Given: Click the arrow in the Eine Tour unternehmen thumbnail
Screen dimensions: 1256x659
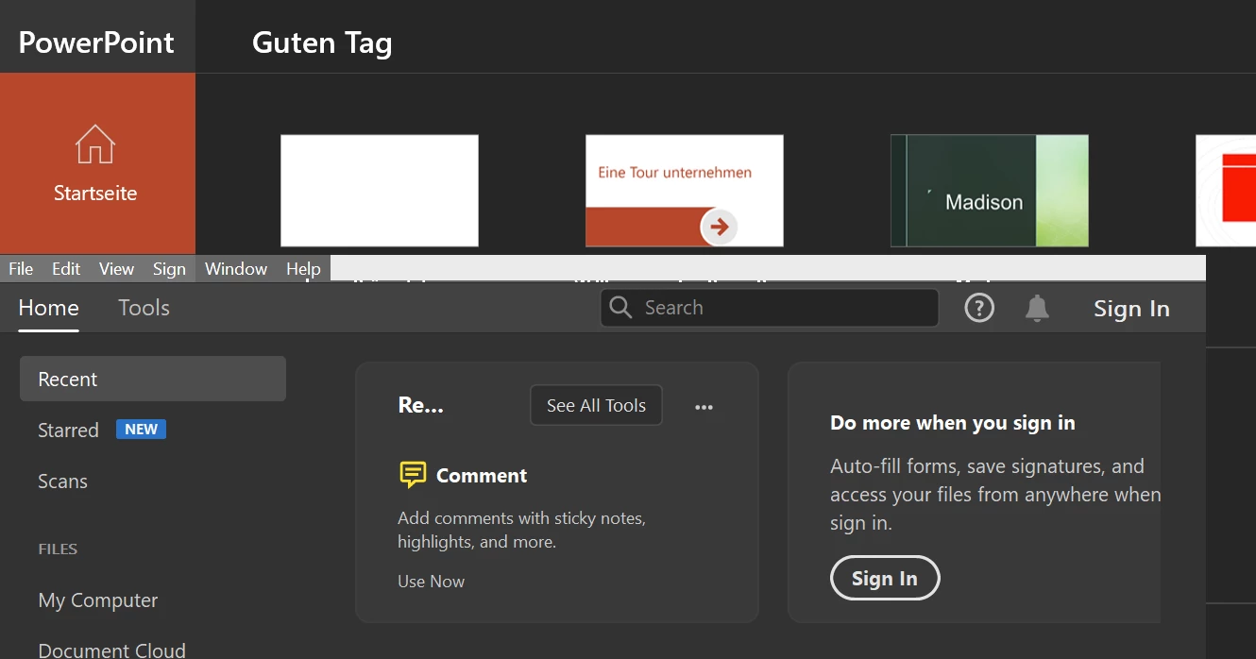Looking at the screenshot, I should [720, 227].
